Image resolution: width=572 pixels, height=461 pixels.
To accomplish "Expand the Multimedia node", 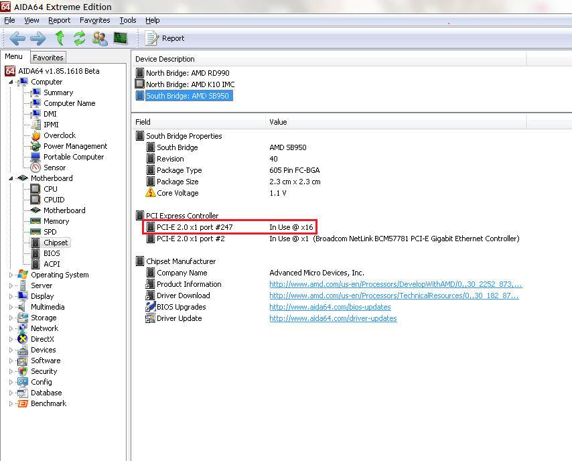I will click(11, 307).
